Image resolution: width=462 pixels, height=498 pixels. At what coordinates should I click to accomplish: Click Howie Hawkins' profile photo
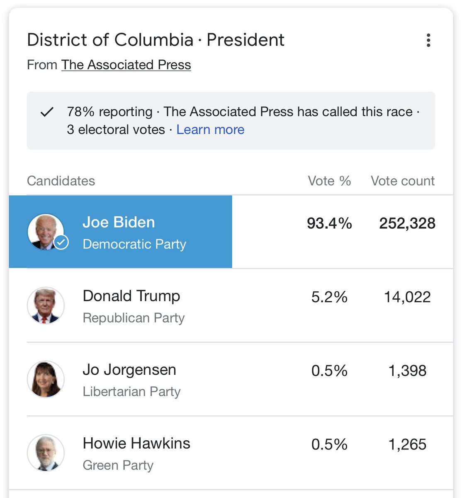click(x=46, y=453)
